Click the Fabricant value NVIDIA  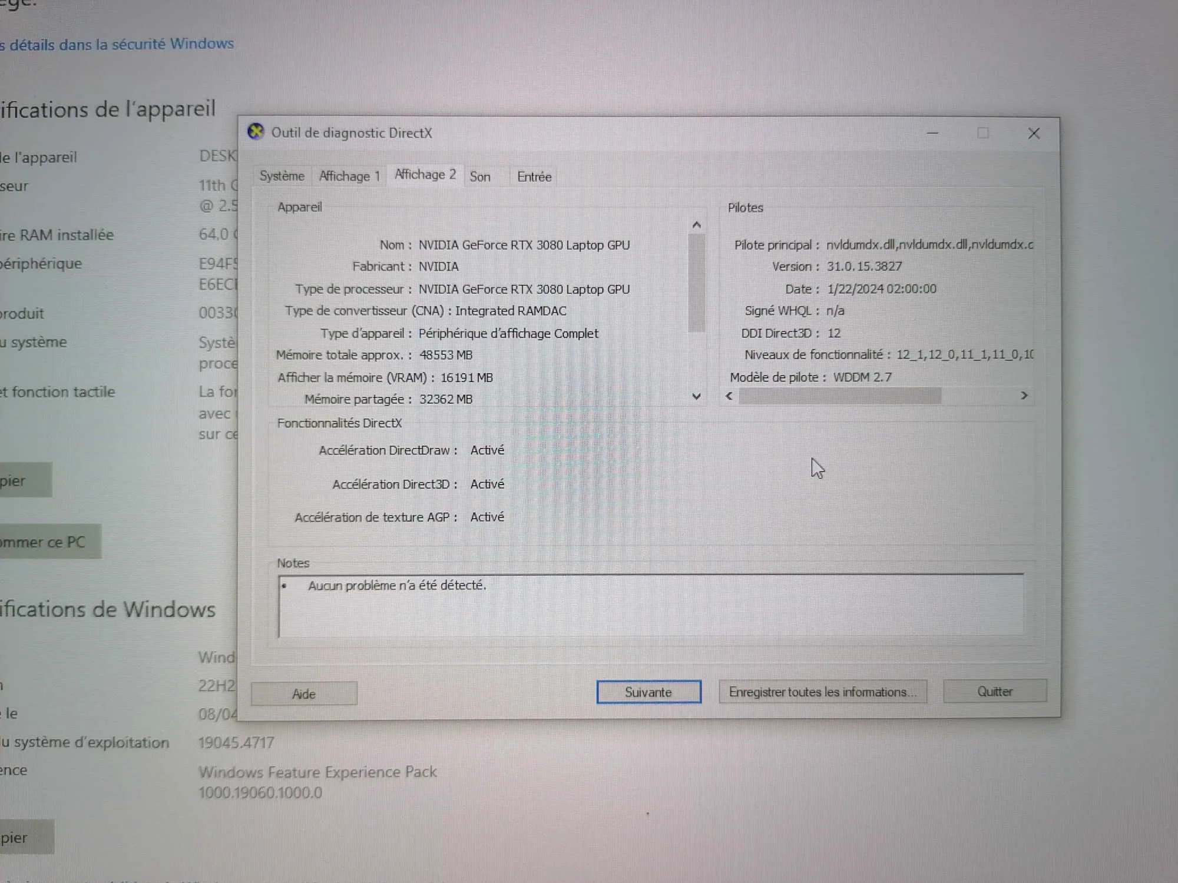coord(438,267)
